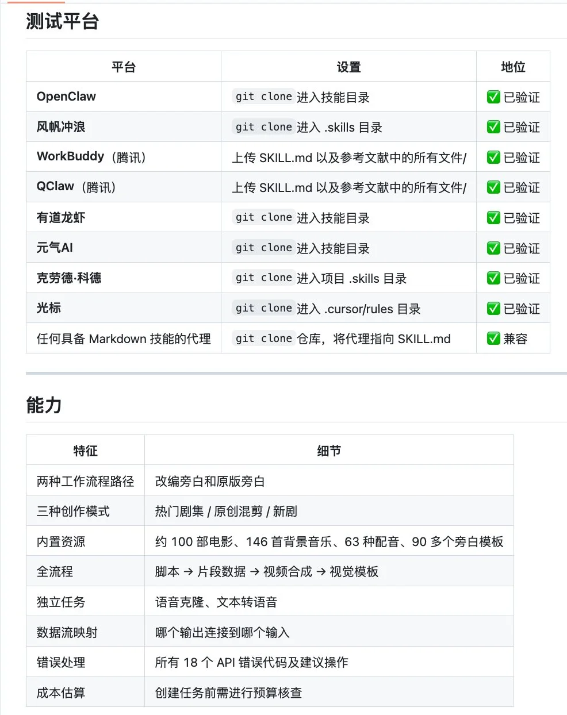This screenshot has height=715, width=567.
Task: Click the green checkmark in the 风帆冲浪 row
Action: tap(493, 127)
